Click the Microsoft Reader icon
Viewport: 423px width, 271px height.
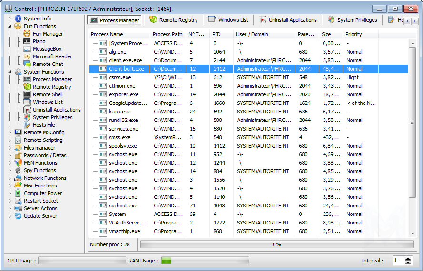click(27, 56)
